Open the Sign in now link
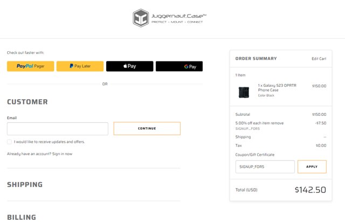 point(63,154)
